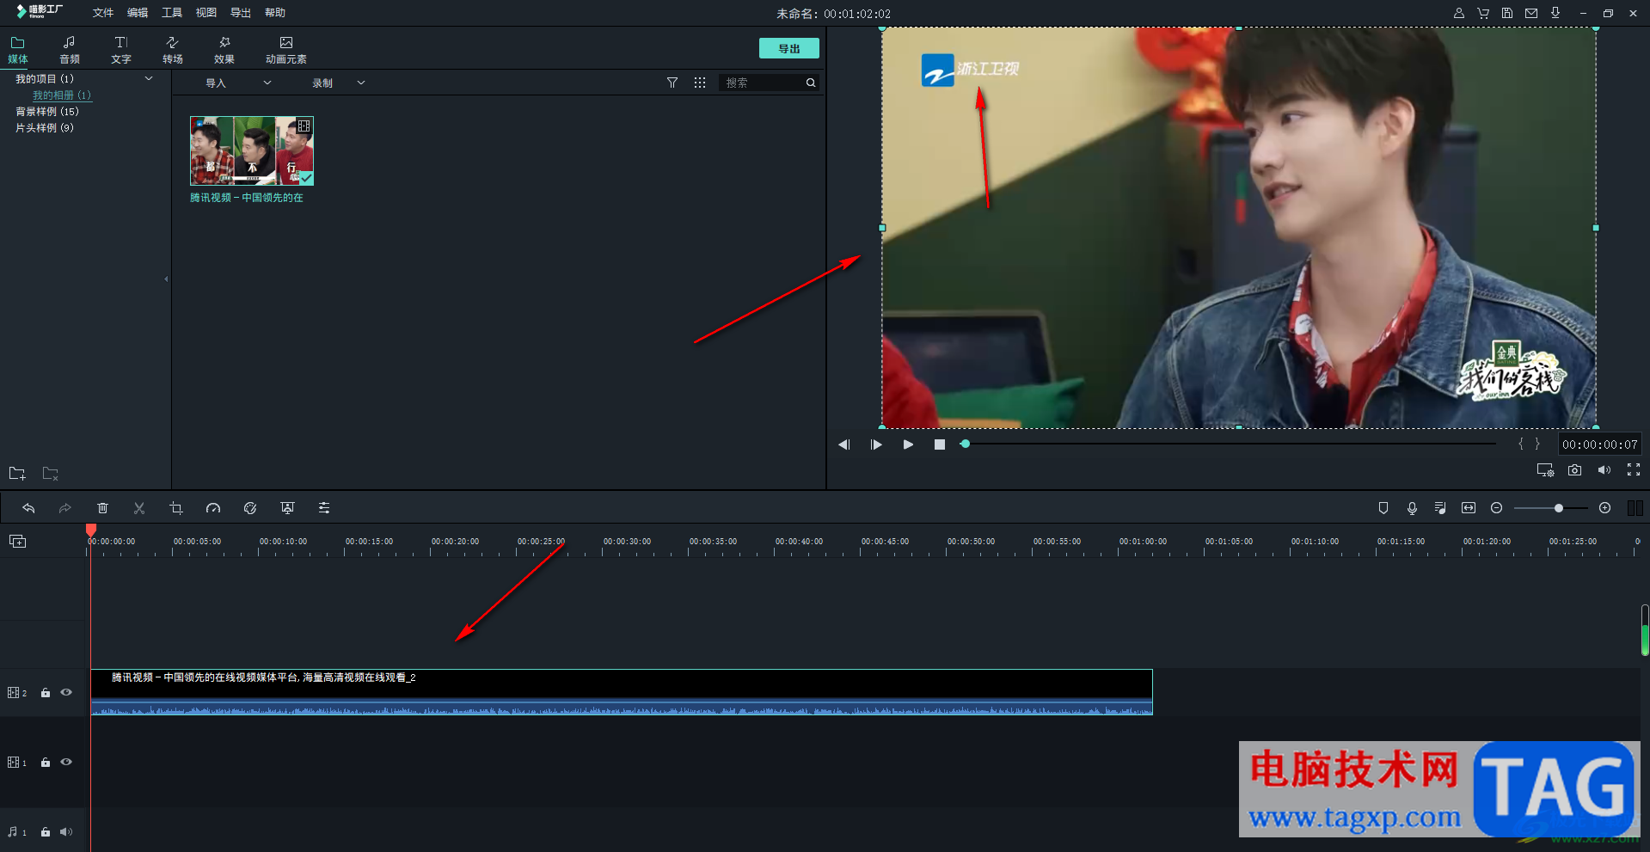Mute audio track 1 speaker
Screen dimensions: 1650x852
pos(66,832)
